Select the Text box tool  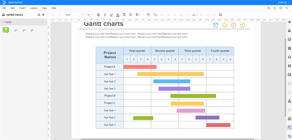click(x=148, y=15)
